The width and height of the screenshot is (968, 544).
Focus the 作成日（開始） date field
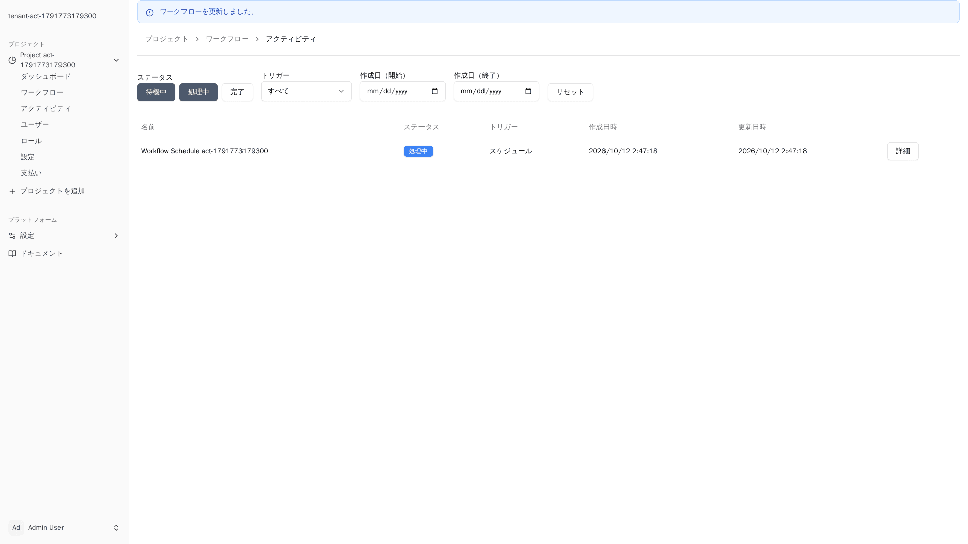(x=403, y=91)
